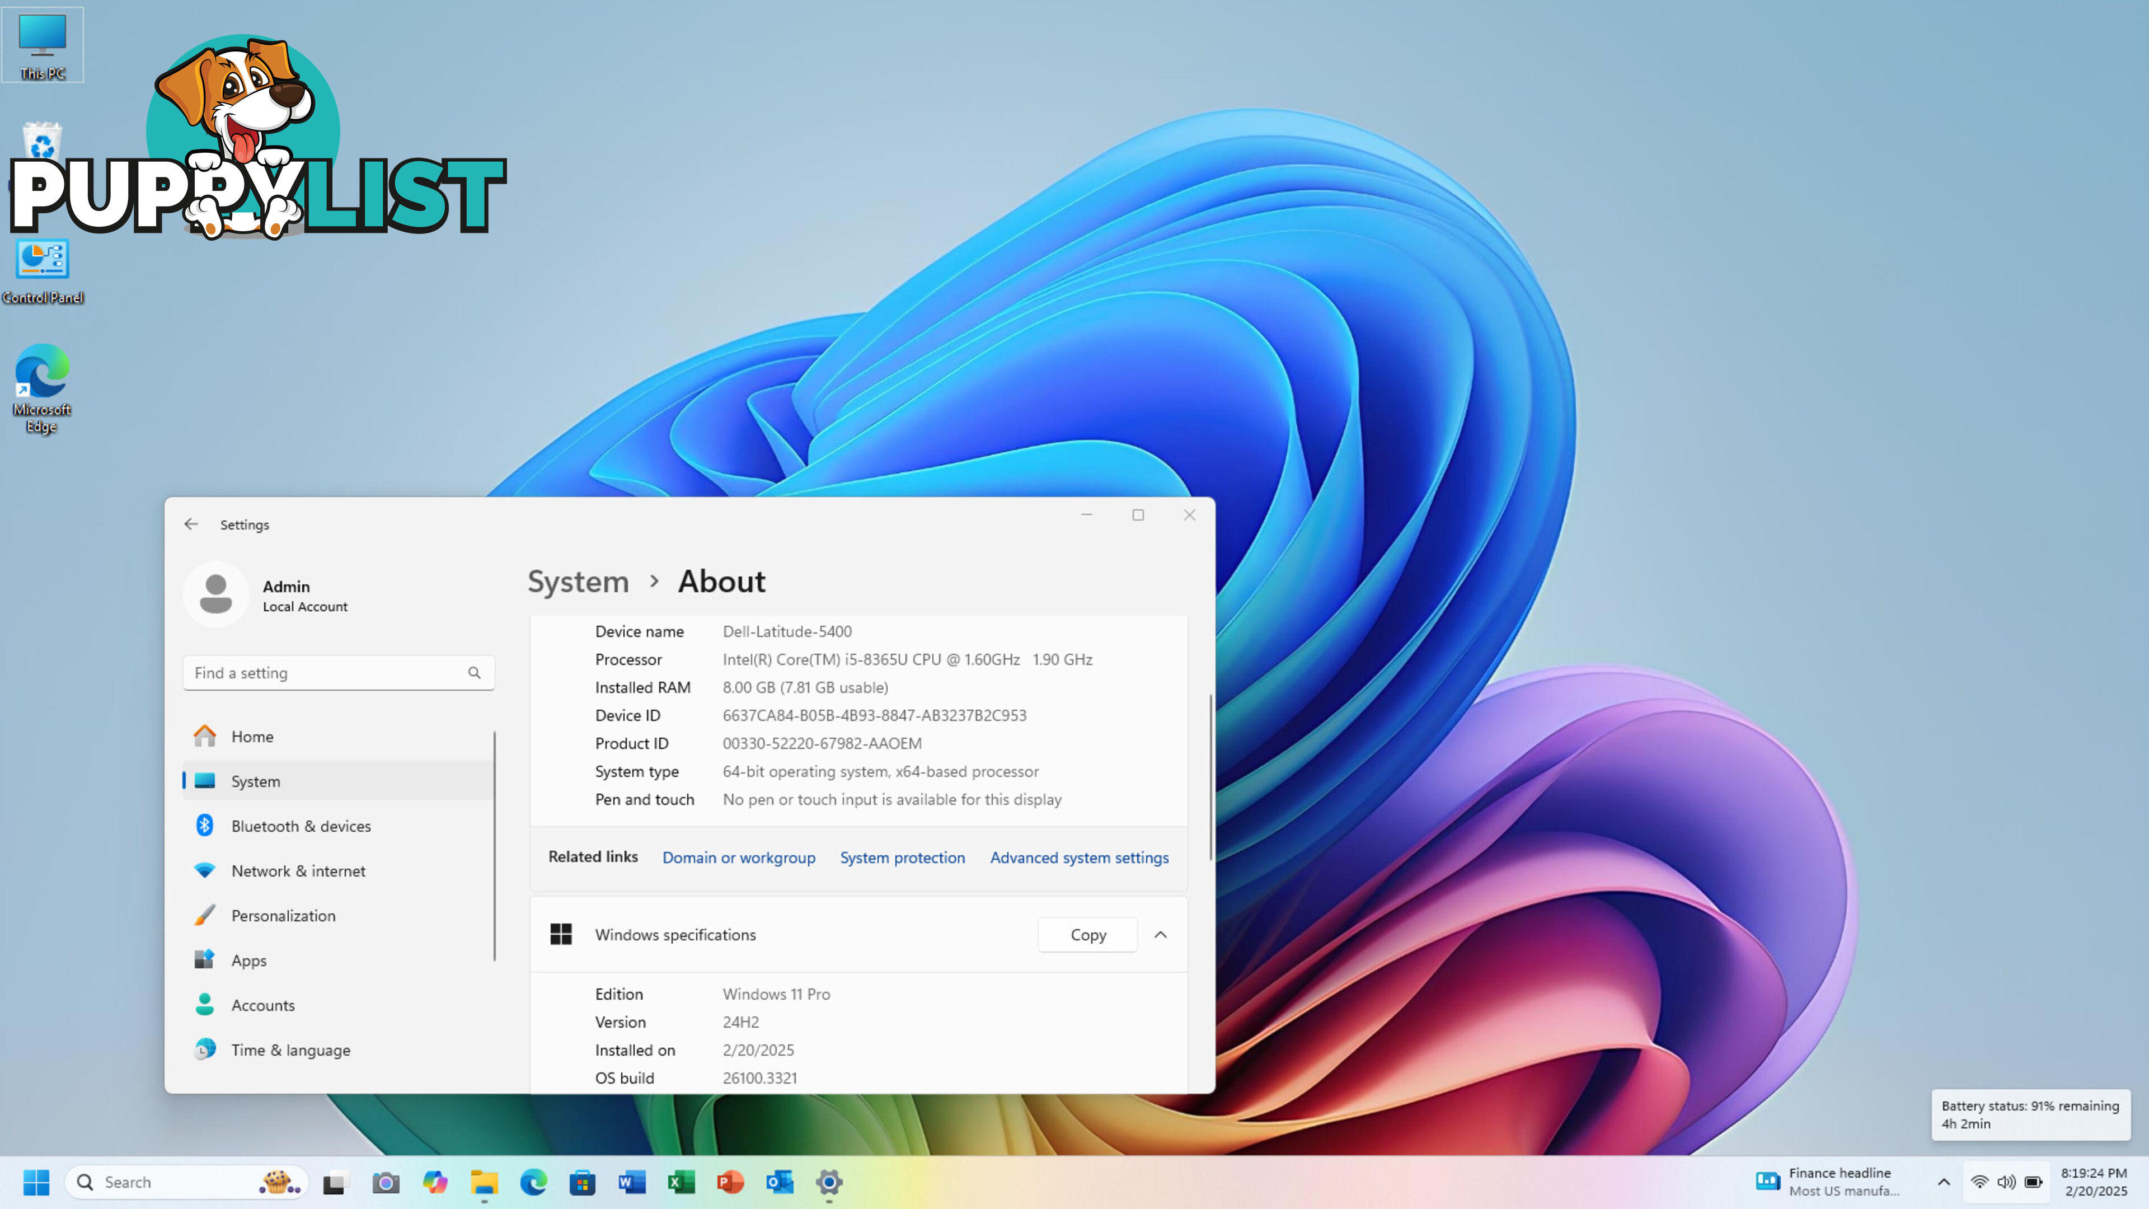The image size is (2149, 1209).
Task: Click battery status system tray icon
Action: [2034, 1181]
